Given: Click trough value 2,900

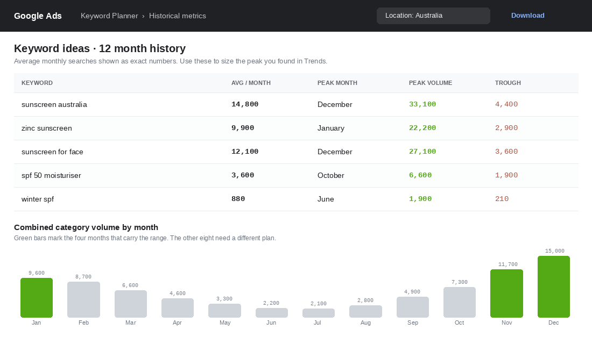Looking at the screenshot, I should point(506,128).
